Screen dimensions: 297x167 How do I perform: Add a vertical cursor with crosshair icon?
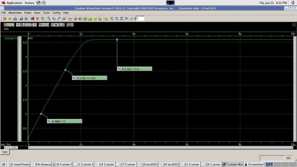18,25
